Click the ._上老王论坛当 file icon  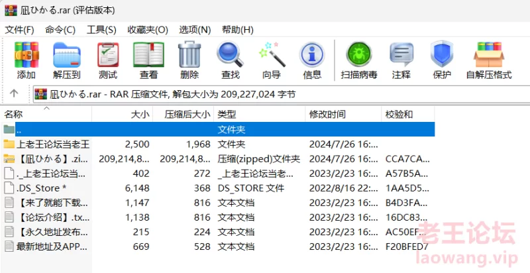[x=9, y=174]
